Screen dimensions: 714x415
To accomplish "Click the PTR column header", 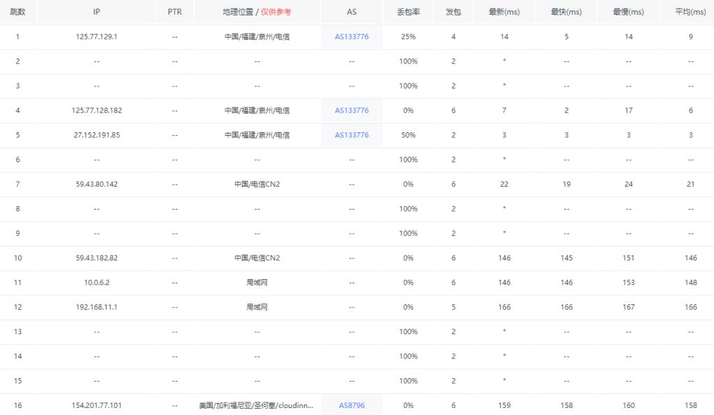I will click(x=174, y=11).
